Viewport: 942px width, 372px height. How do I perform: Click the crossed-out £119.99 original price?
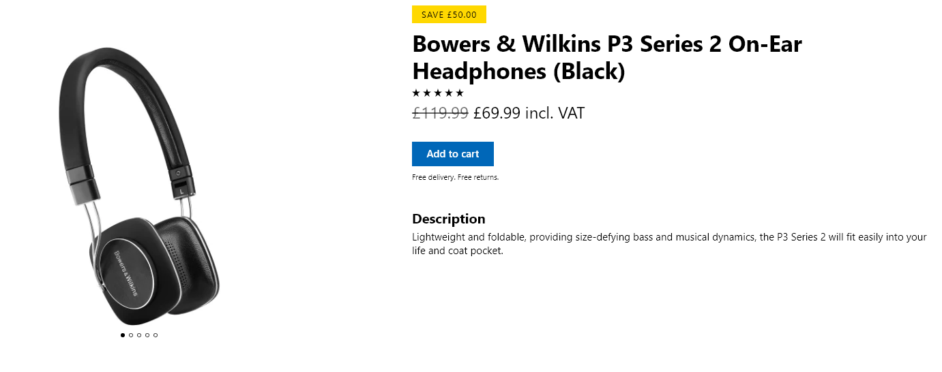point(440,113)
